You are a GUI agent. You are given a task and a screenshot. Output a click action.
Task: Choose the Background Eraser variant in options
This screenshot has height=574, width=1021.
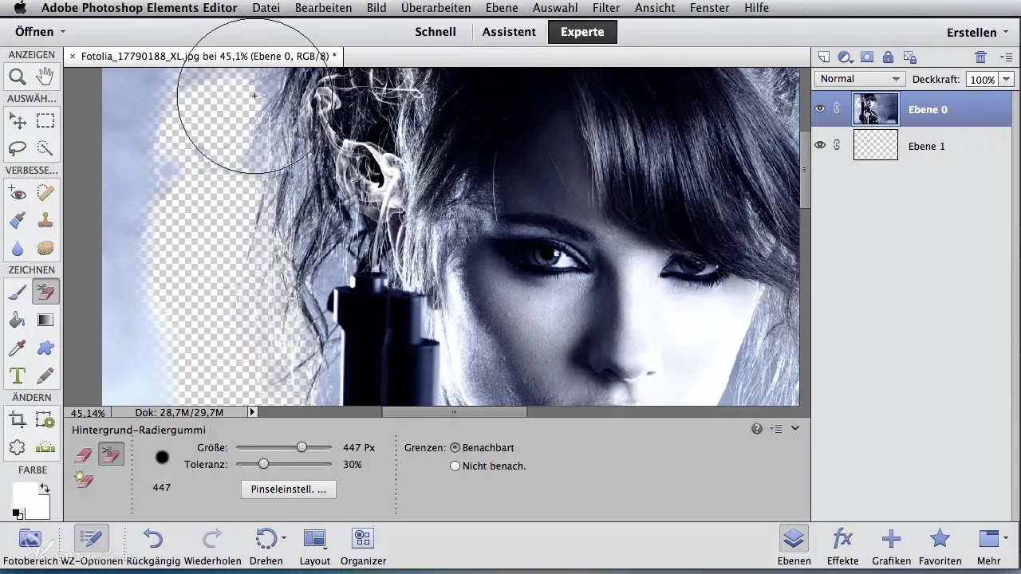point(111,455)
